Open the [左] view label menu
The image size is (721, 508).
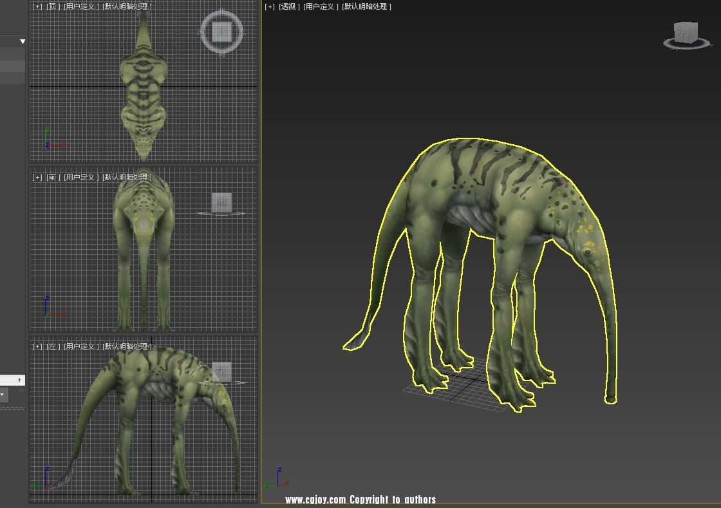[x=53, y=346]
